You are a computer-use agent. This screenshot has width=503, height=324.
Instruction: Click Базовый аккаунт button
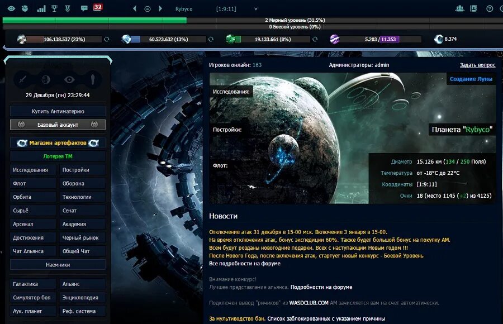click(x=58, y=125)
